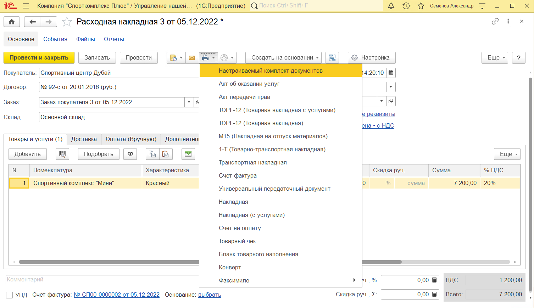
Task: Paste rows with the clipboard icon
Action: coord(166,154)
